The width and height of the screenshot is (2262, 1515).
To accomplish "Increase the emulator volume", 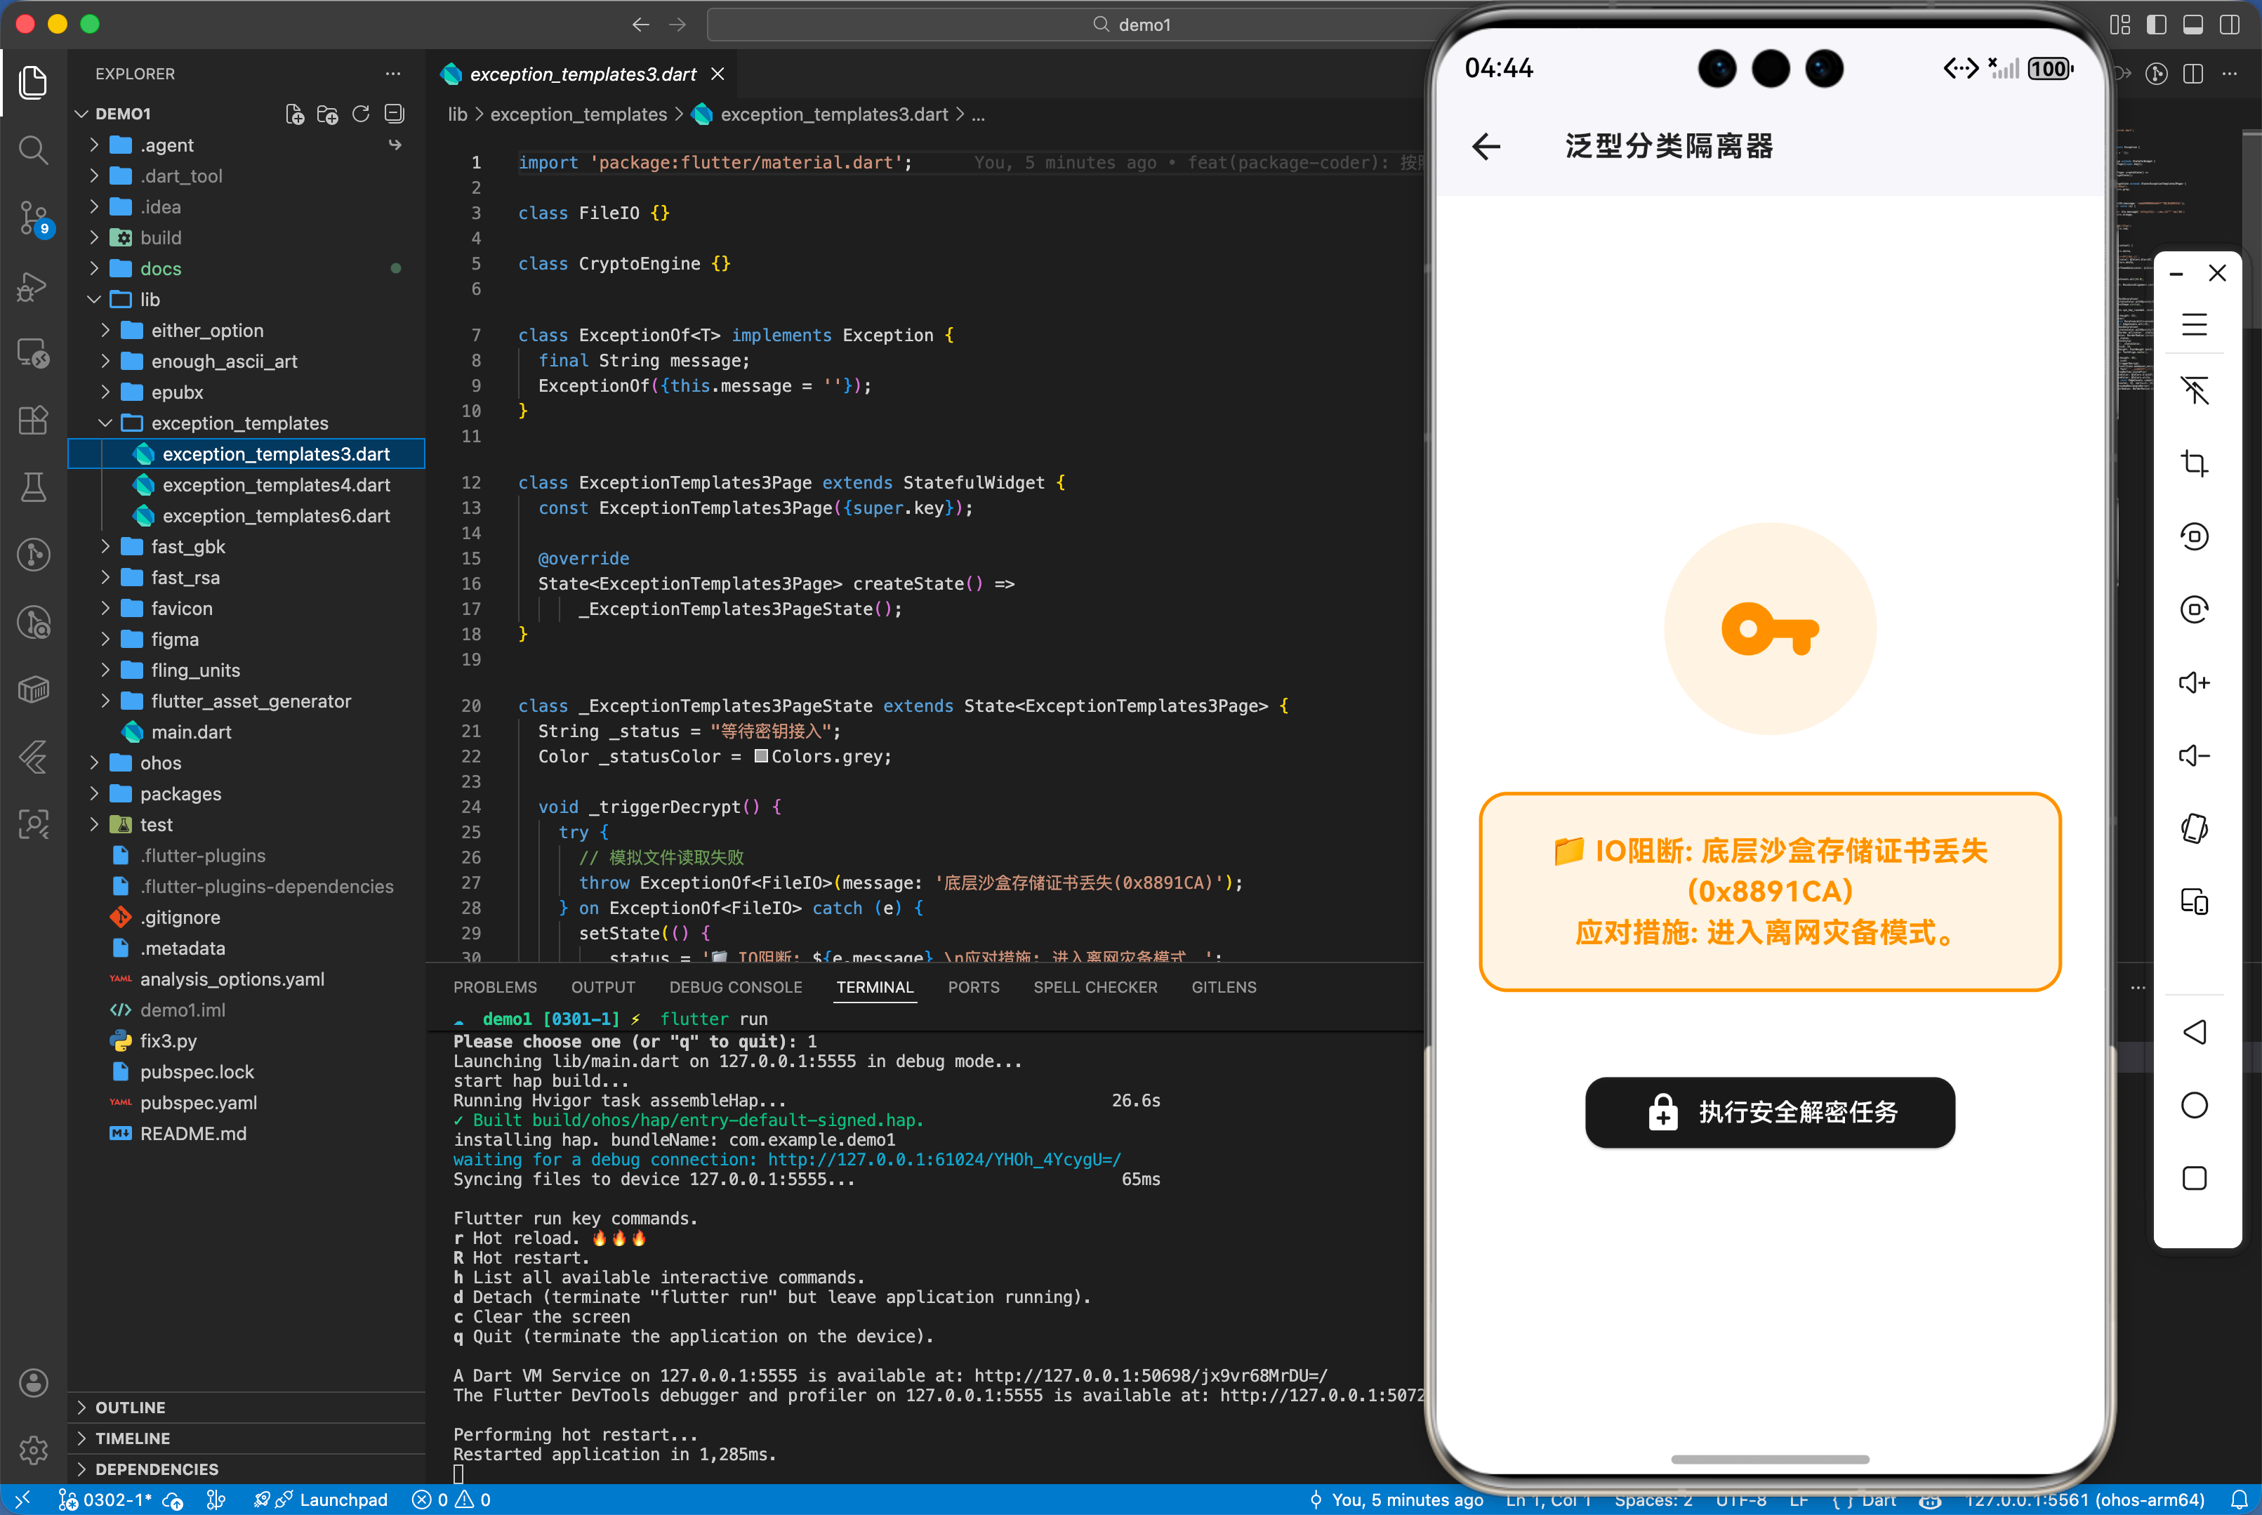I will pos(2195,682).
